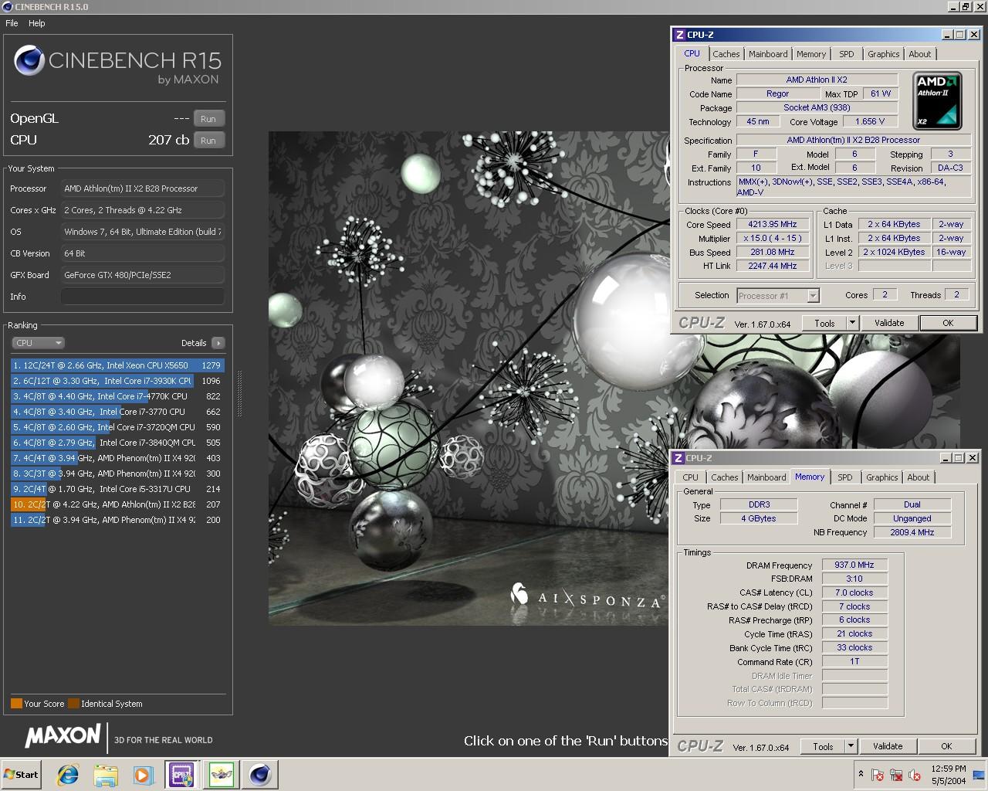Switch to SPD tab in top CPU-Z window
Screen dimensions: 988x791
847,54
